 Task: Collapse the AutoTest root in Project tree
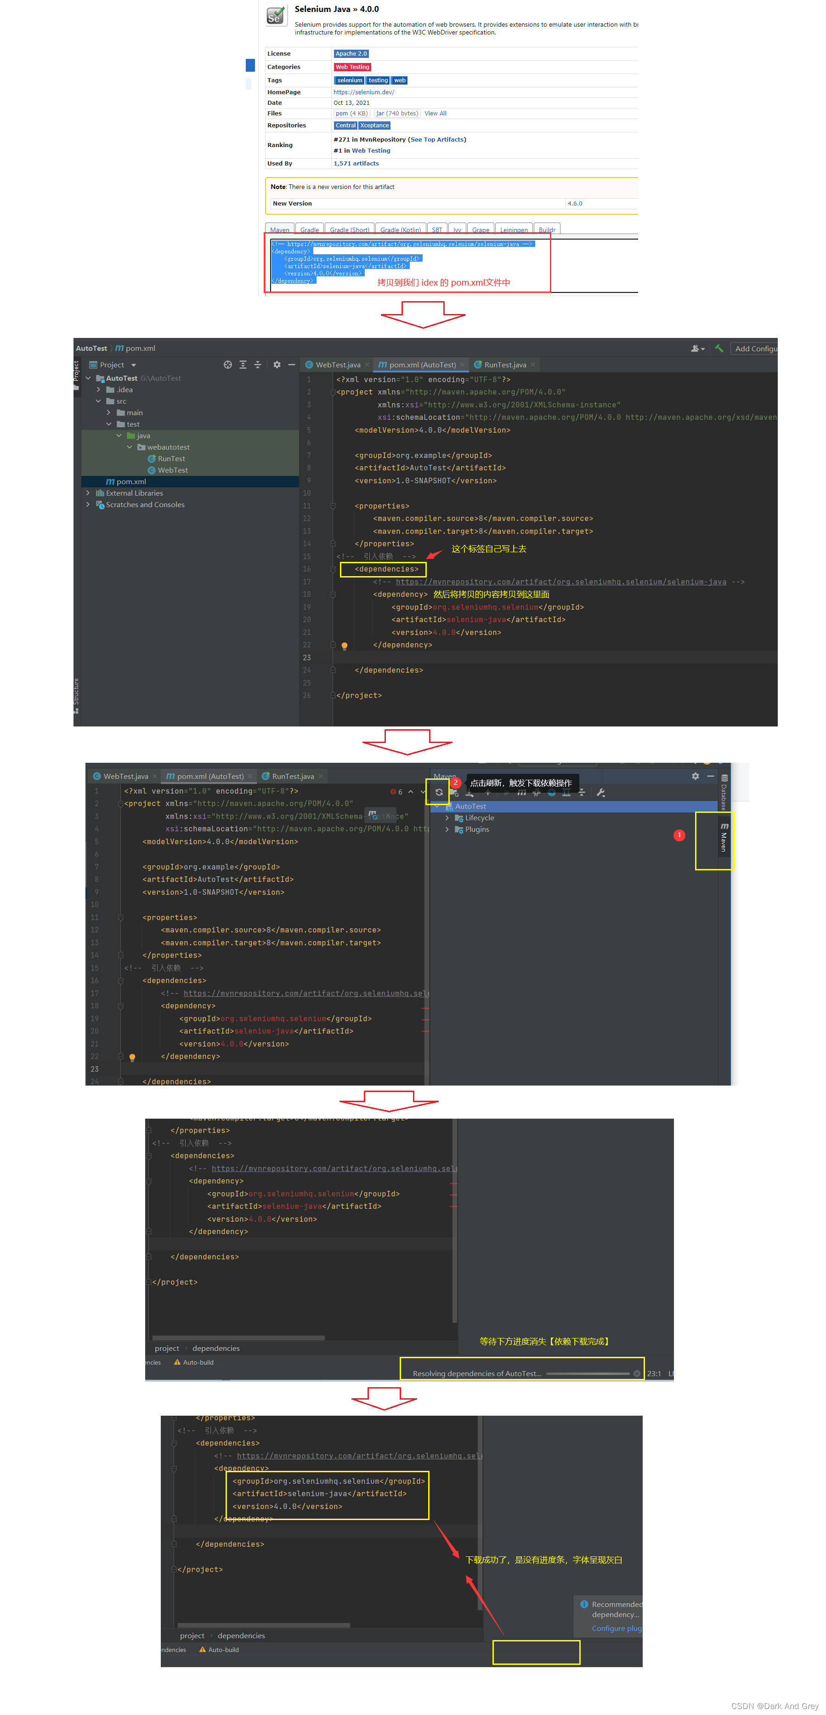88,378
